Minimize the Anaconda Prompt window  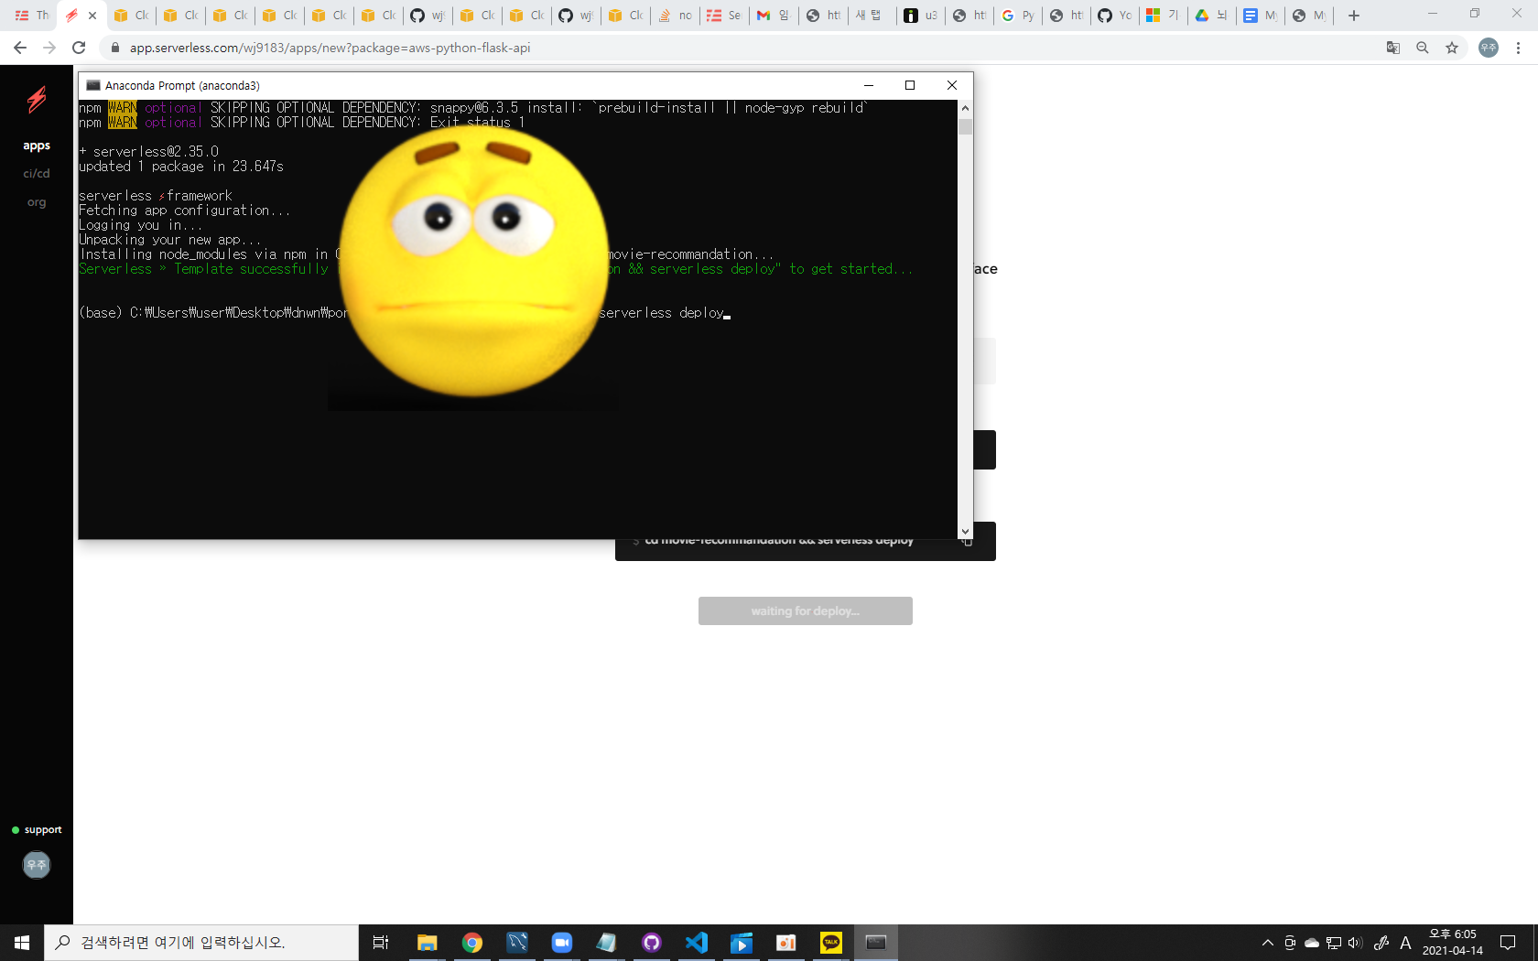tap(869, 85)
